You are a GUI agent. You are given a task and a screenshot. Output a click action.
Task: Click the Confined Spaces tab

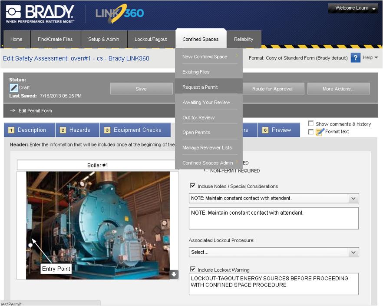coord(201,39)
